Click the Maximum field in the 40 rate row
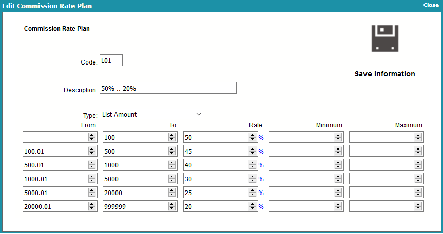Viewport: 443px width, 234px height. 386,165
